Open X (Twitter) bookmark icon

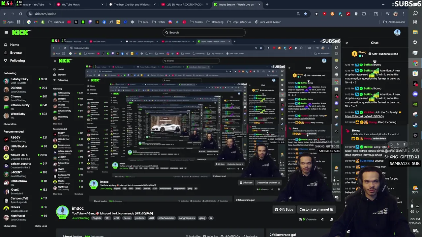click(76, 22)
